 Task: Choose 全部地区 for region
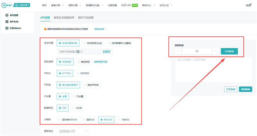click(65, 62)
